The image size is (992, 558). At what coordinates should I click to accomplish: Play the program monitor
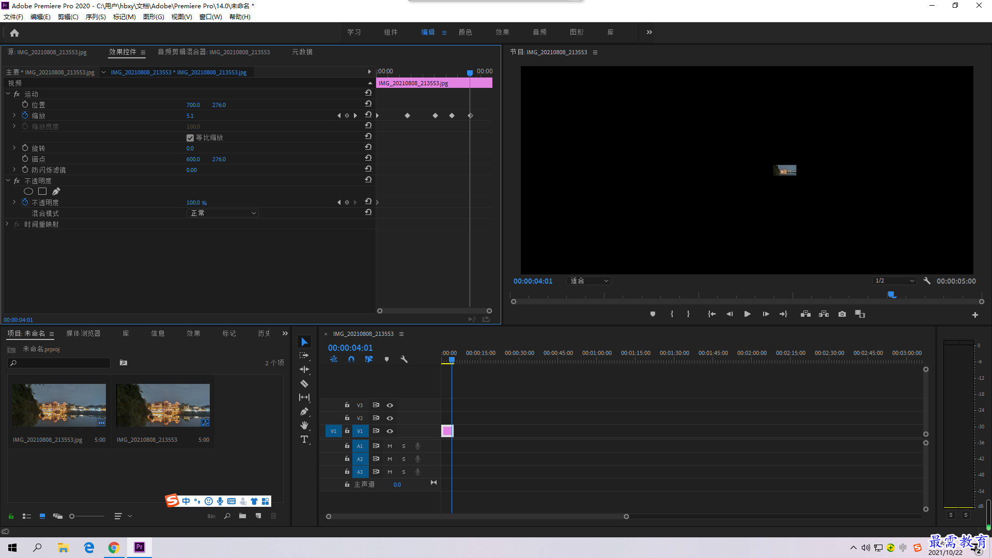pyautogui.click(x=747, y=314)
